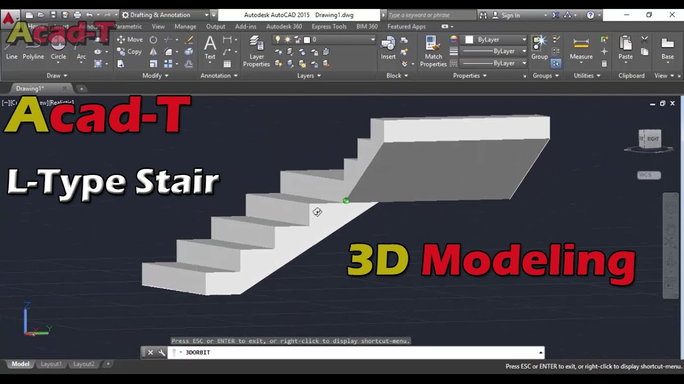Add a new drawing tab with plus
The width and height of the screenshot is (684, 384).
pos(82,89)
